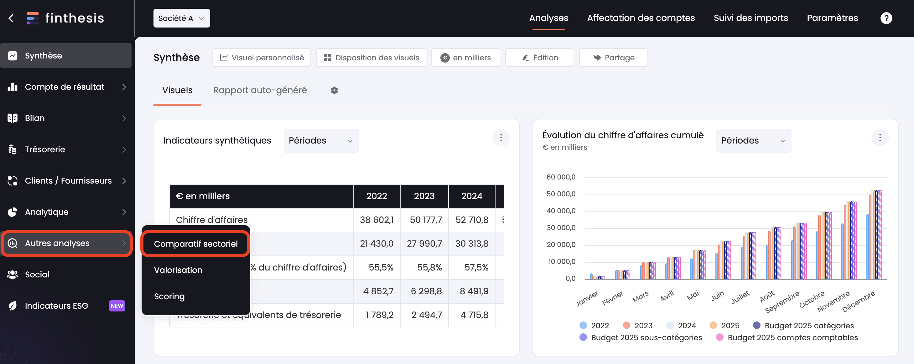The image size is (914, 364).
Task: Click the Trésorerie coins icon
Action: (x=13, y=149)
